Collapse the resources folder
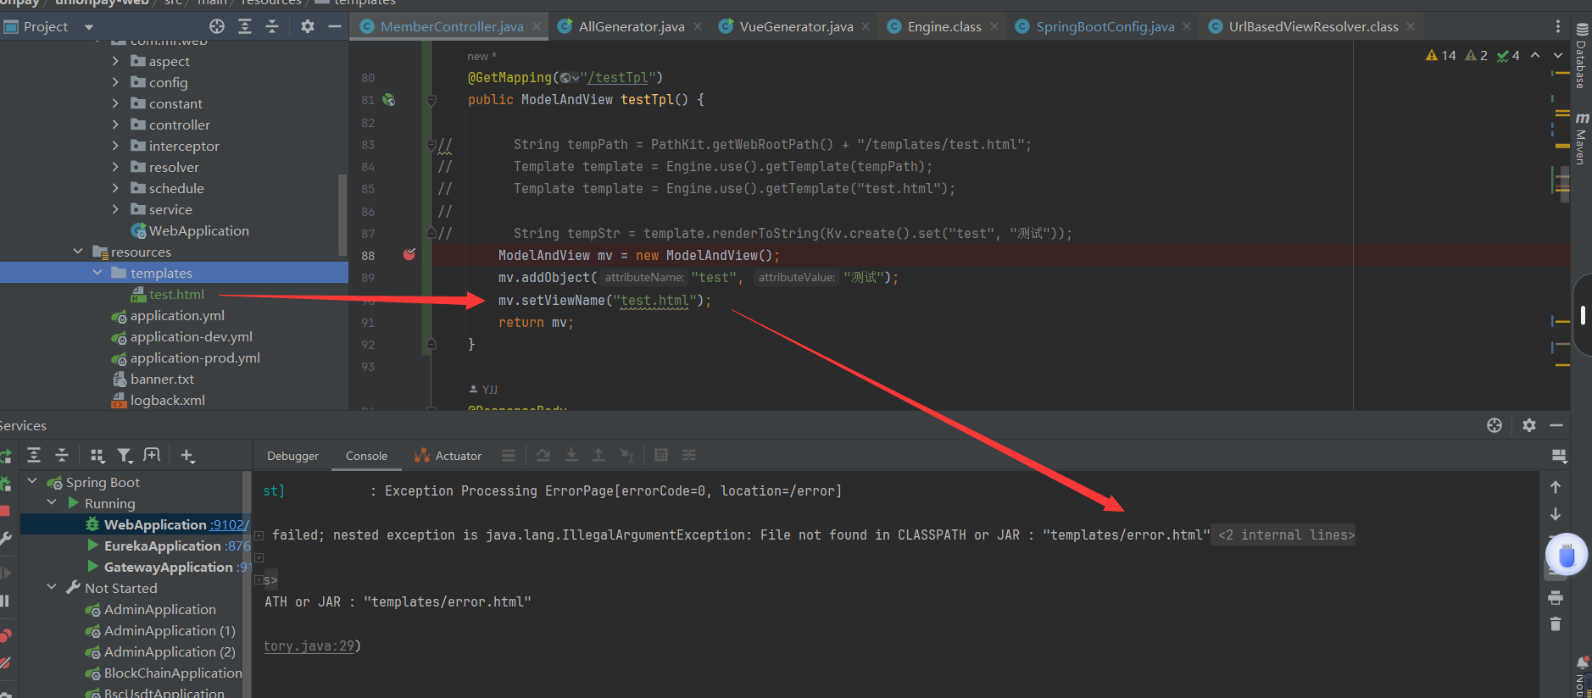Screen dimensions: 1592x698 click(78, 252)
